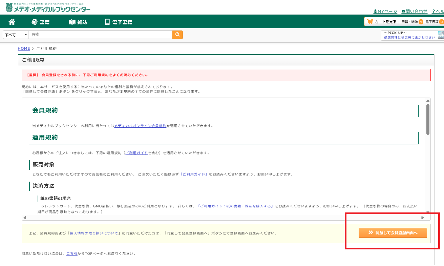Click the orange search magnifier button
The height and width of the screenshot is (266, 444).
pyautogui.click(x=177, y=35)
